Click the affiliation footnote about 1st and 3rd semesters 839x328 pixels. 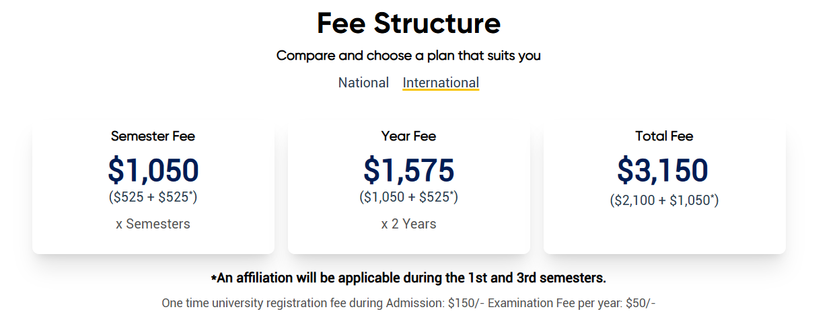412,278
